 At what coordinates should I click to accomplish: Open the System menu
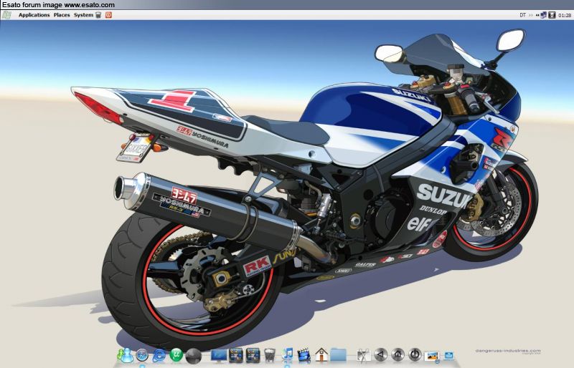(83, 15)
